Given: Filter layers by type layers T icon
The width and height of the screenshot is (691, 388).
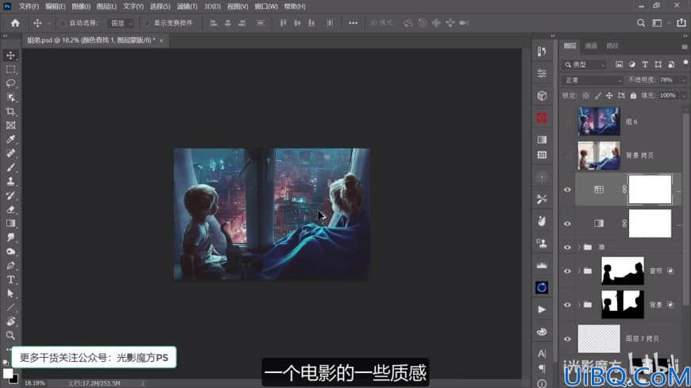Looking at the screenshot, I should (645, 64).
